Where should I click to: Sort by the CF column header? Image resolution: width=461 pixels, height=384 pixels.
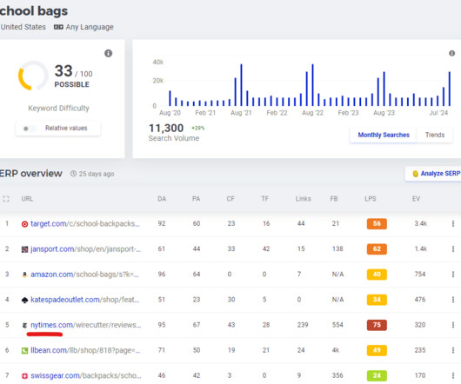[x=230, y=199]
